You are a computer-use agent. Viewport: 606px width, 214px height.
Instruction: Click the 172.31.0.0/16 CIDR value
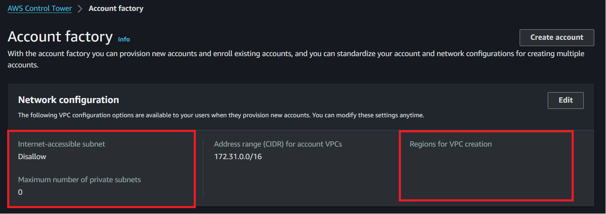tap(238, 157)
